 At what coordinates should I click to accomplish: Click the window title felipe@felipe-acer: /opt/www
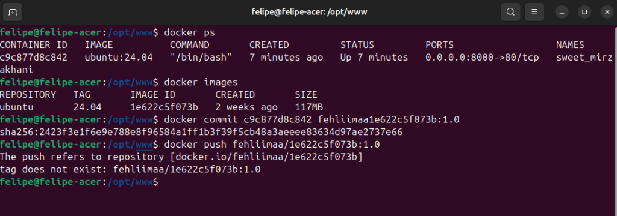click(309, 12)
